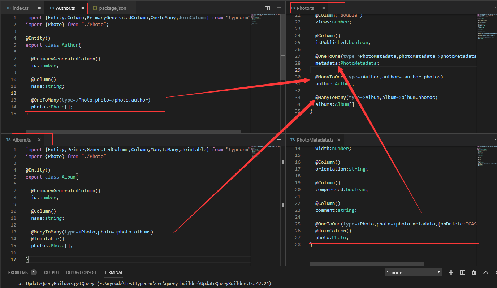Close the Photo.ts tab

(323, 8)
